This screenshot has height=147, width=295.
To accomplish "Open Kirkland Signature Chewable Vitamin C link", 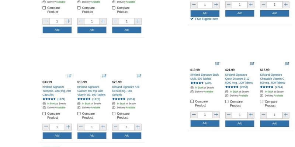I will coord(272,79).
